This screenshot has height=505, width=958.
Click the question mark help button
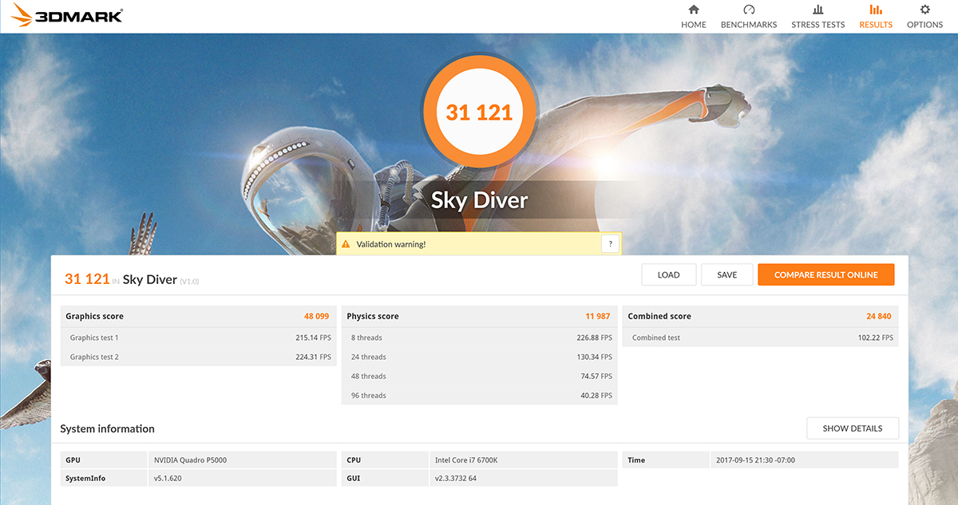tap(610, 244)
